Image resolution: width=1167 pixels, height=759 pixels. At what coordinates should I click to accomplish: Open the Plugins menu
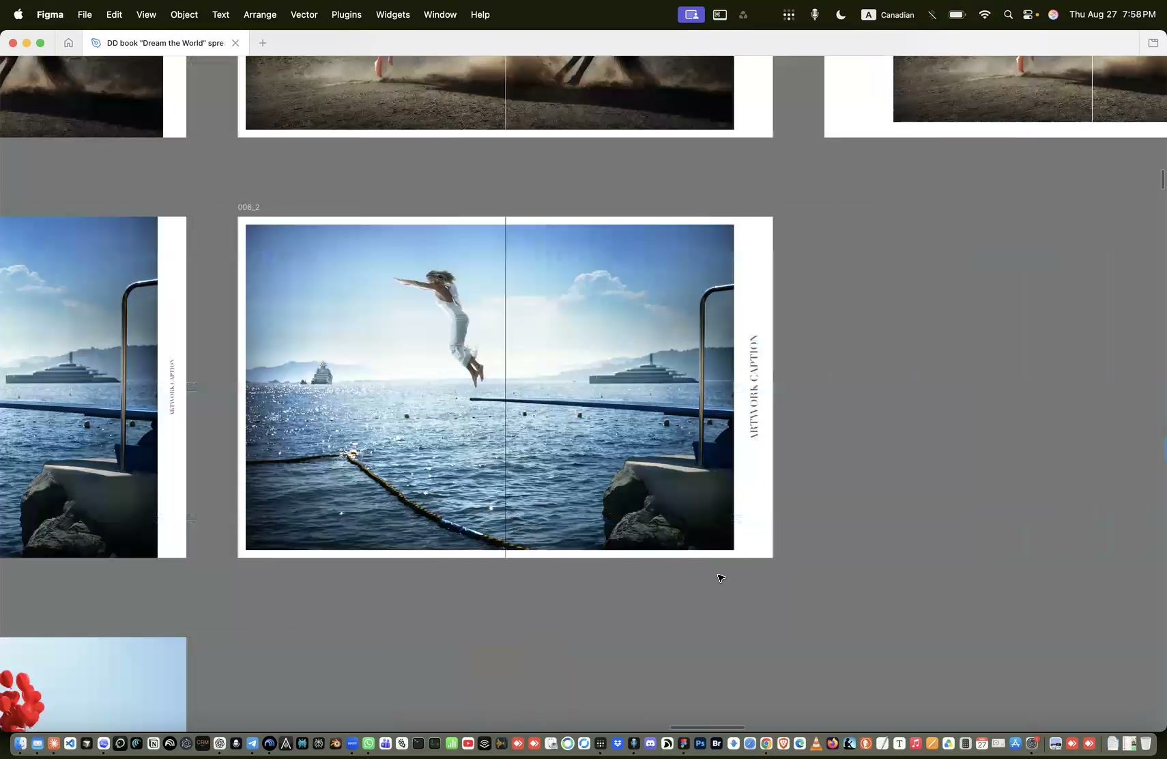pyautogui.click(x=347, y=14)
